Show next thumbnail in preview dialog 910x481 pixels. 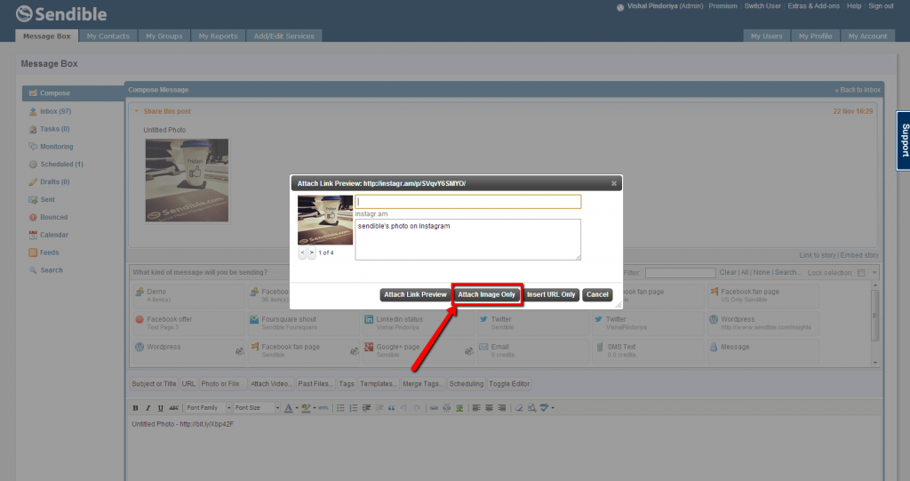coord(311,253)
